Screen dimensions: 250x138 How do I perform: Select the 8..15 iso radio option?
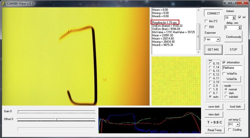pos(210,63)
